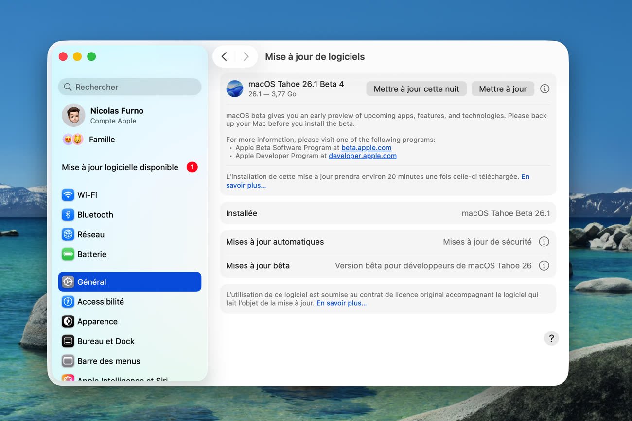Open the help question mark button
Image resolution: width=632 pixels, height=421 pixels.
point(551,338)
